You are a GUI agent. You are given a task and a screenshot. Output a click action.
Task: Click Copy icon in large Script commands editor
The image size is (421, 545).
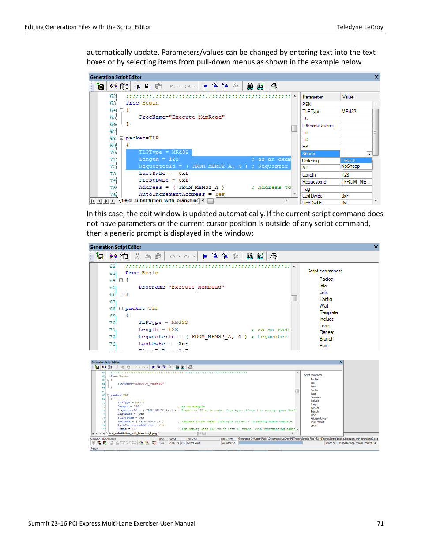148,256
